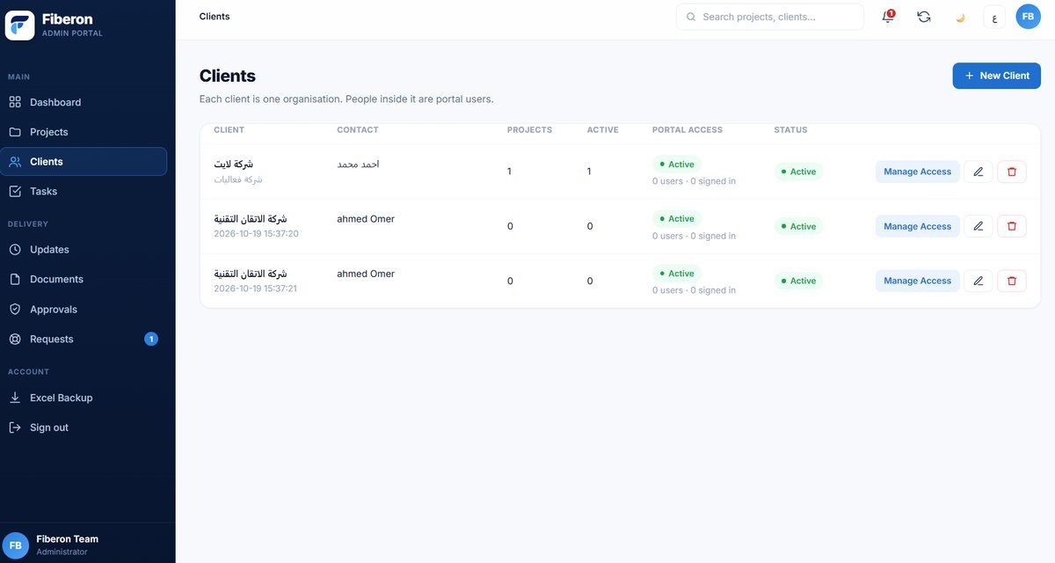Focus the Search projects, clients field
1055x563 pixels.
click(x=770, y=17)
